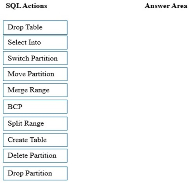Pick the Move Partition action box
189x183 pixels.
tap(35, 74)
